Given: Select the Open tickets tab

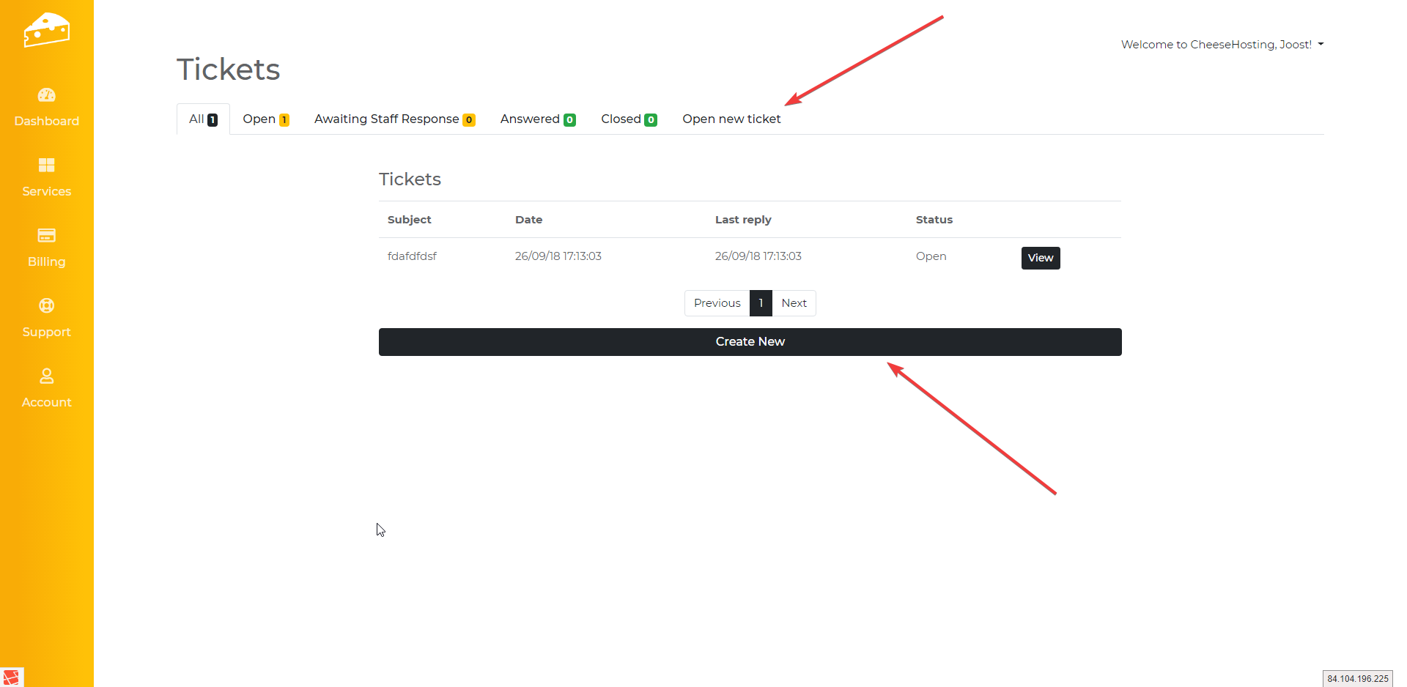Looking at the screenshot, I should (265, 119).
